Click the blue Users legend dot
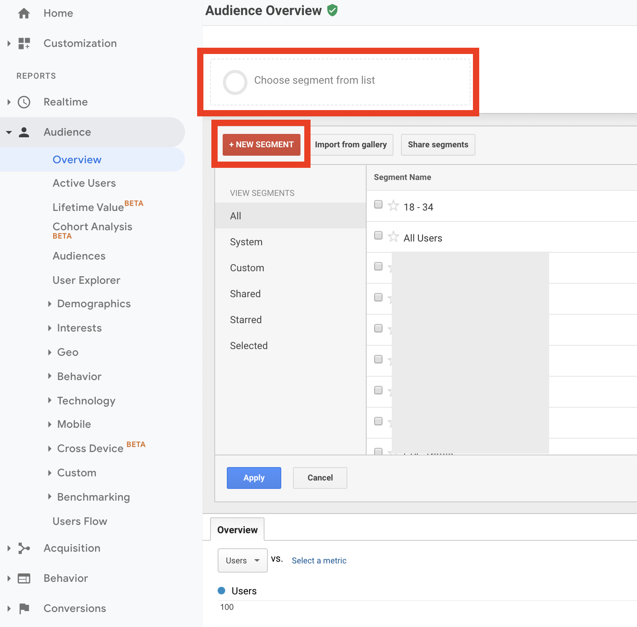The width and height of the screenshot is (637, 627). [222, 591]
